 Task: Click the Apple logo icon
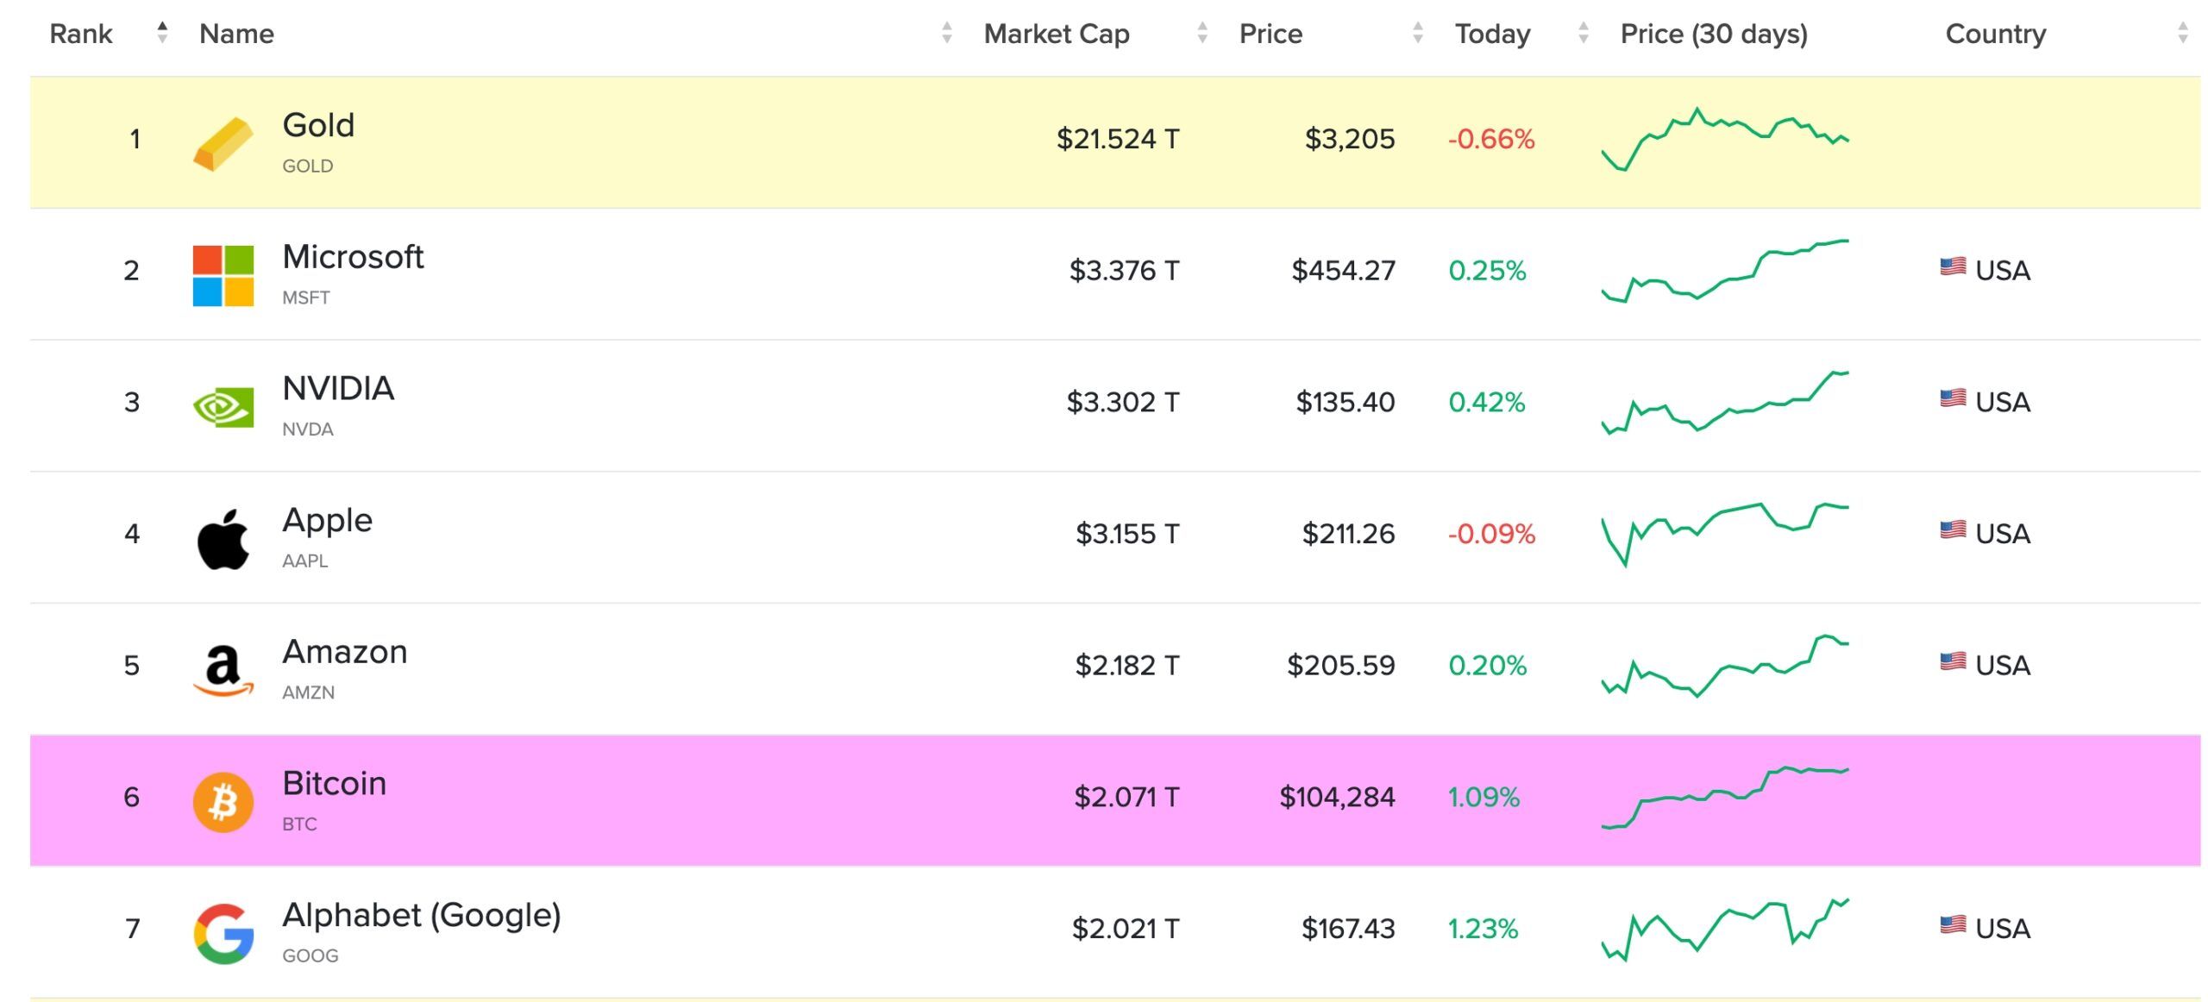(x=223, y=539)
